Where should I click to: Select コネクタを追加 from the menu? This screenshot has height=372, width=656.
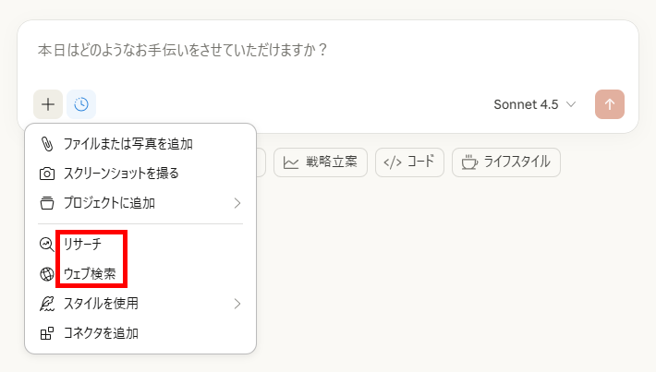(140, 333)
